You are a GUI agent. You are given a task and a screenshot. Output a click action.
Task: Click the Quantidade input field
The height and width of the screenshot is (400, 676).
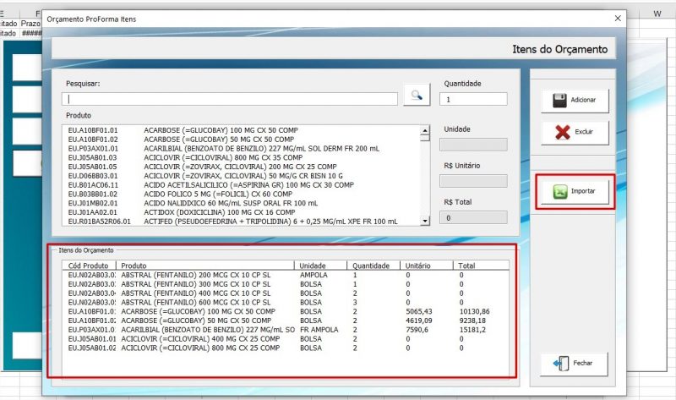point(473,99)
